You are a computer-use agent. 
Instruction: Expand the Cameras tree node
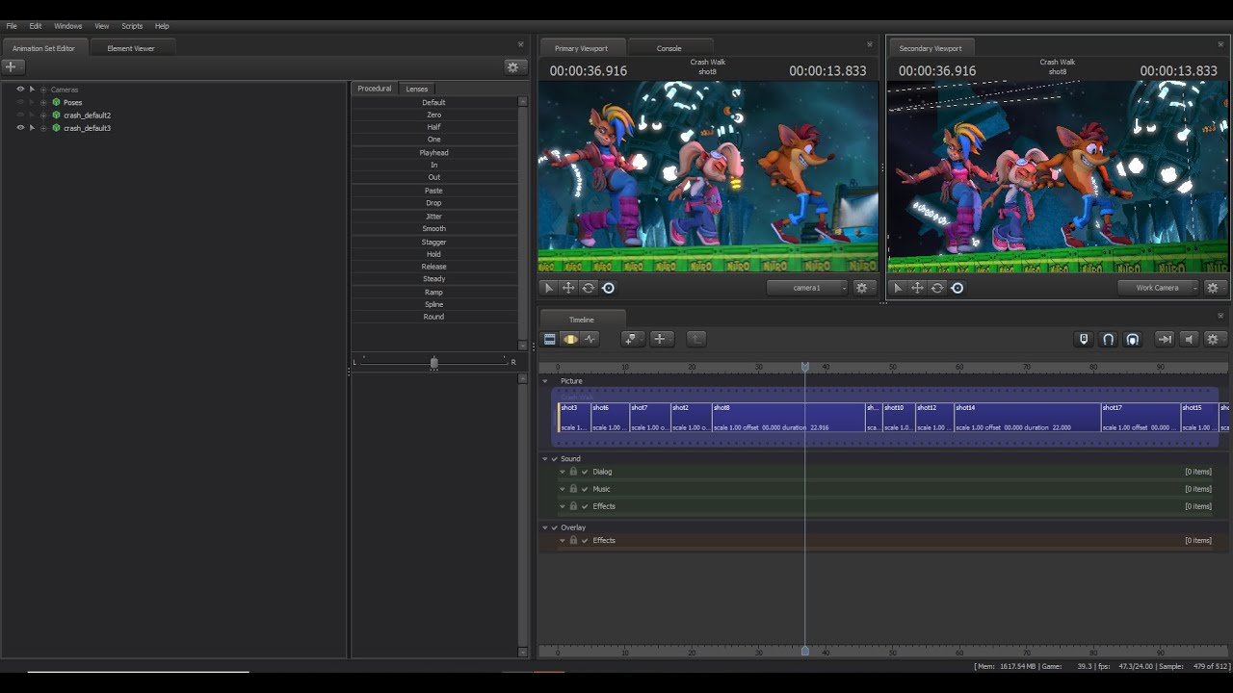click(43, 90)
